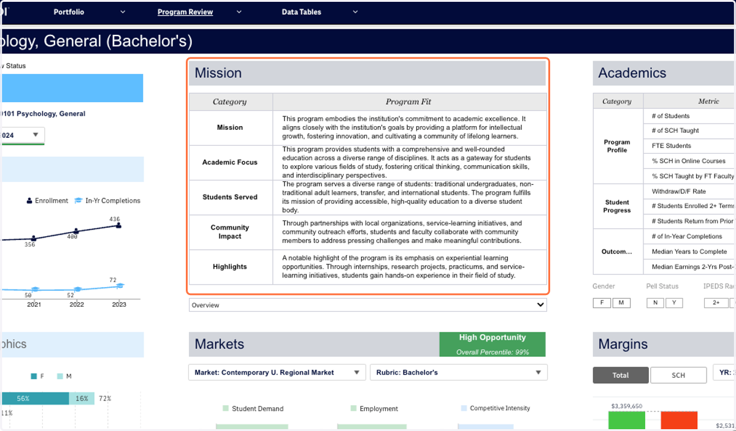736x431 pixels.
Task: Open the Overview dropdown below Mission
Action: (x=367, y=305)
